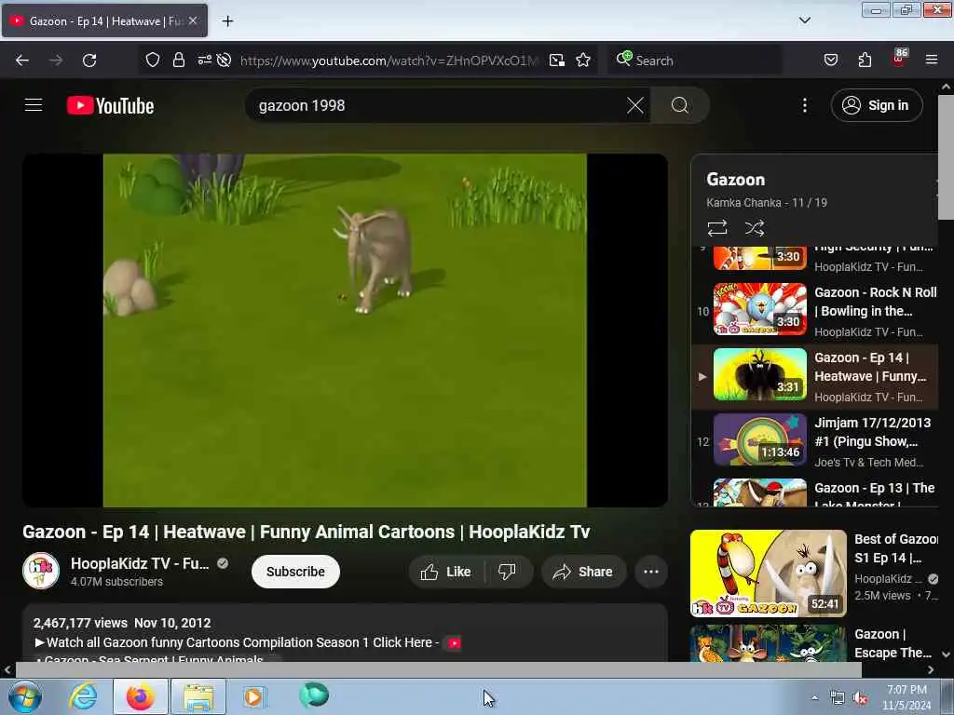Viewport: 954px width, 715px height.
Task: Select Gazoon Ep 14 Heatwave playlist entry
Action: click(815, 376)
